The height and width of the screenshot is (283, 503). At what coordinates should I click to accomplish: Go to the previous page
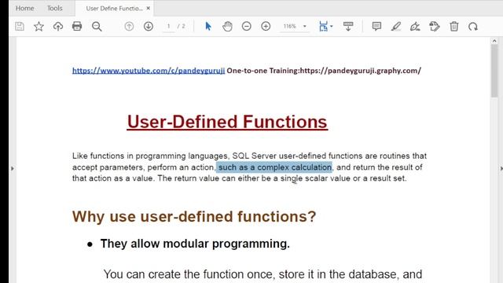coord(129,26)
